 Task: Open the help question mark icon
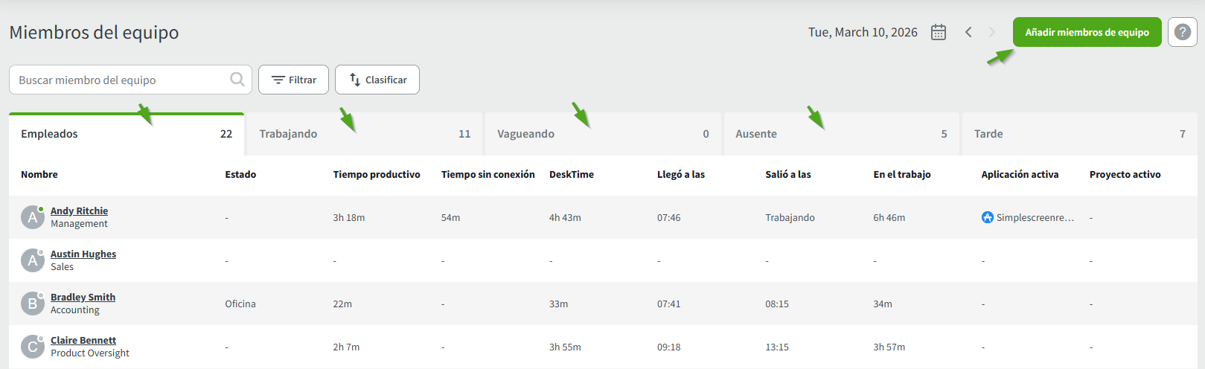click(x=1182, y=32)
